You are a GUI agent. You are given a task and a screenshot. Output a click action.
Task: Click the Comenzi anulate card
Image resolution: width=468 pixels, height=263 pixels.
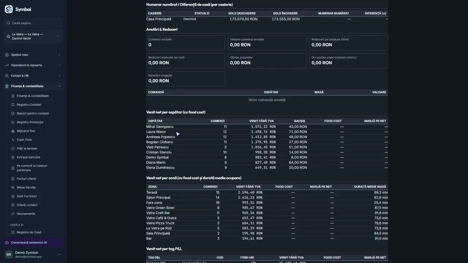(185, 43)
